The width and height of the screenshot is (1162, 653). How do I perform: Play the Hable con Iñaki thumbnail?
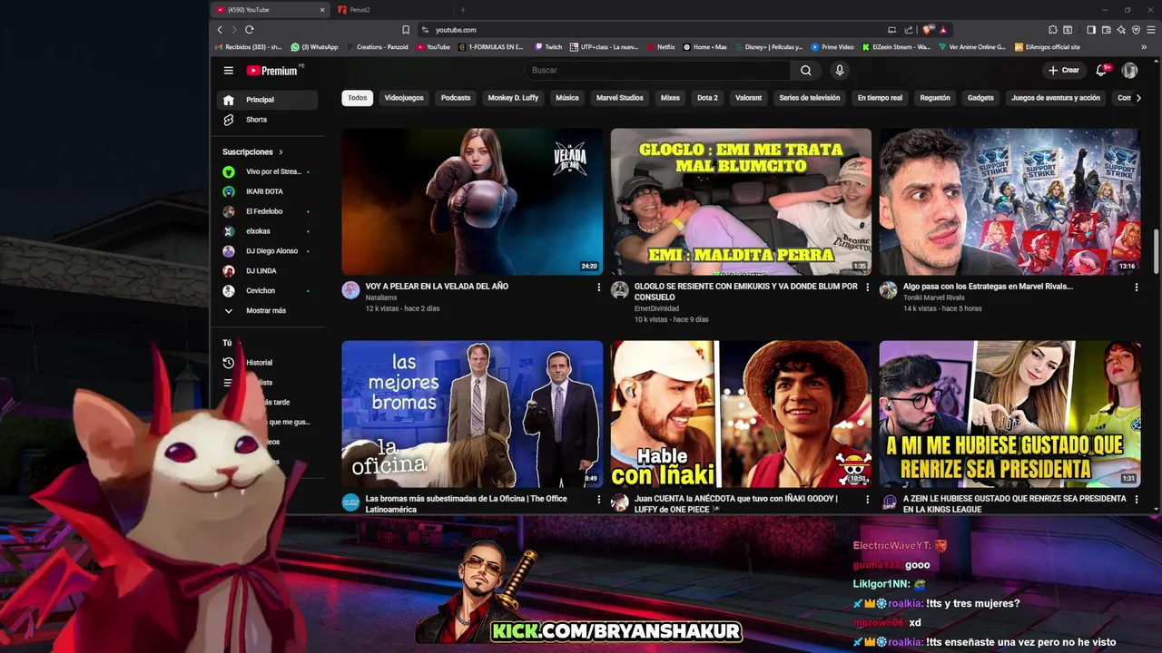tap(741, 414)
